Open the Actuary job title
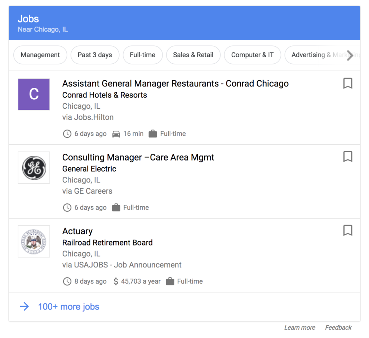This screenshot has height=338, width=369. (77, 231)
